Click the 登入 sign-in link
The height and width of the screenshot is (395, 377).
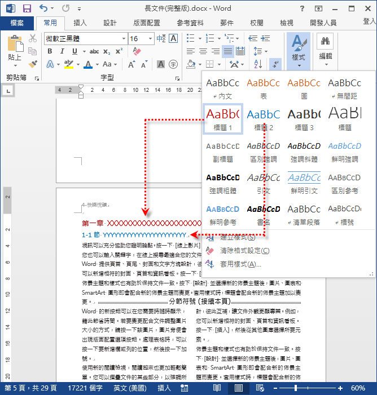coord(370,21)
